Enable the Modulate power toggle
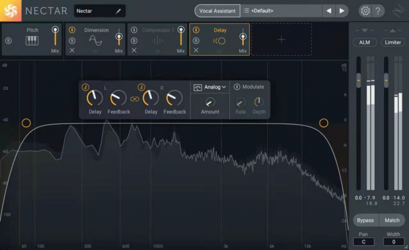This screenshot has width=409, height=250. 237,87
